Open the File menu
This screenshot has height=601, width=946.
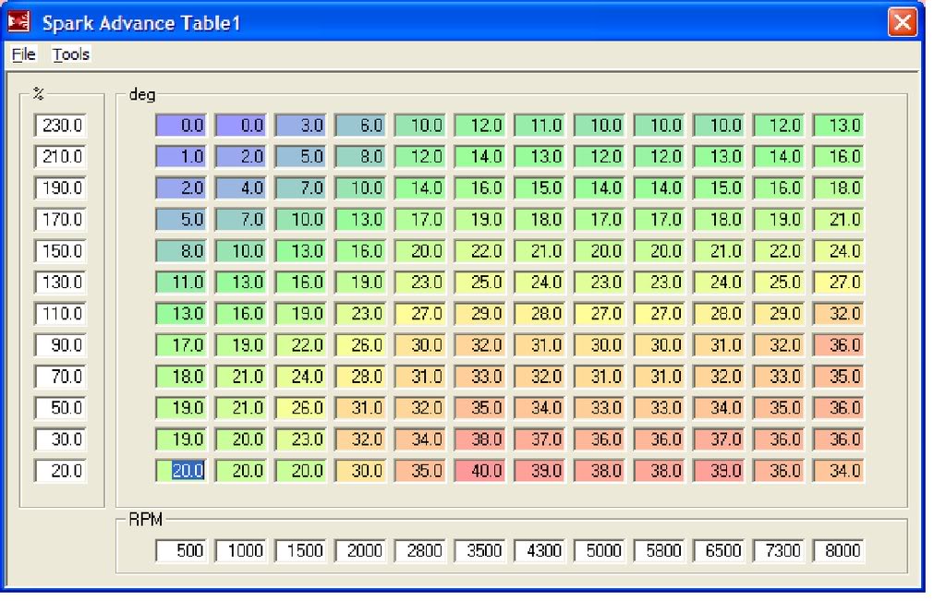pyautogui.click(x=21, y=54)
